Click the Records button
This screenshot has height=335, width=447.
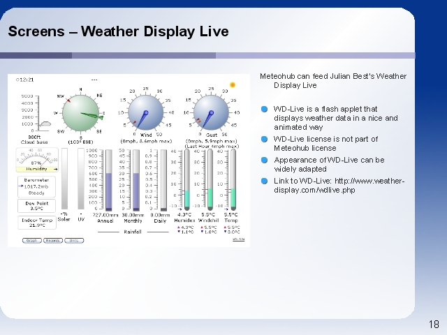[53, 241]
